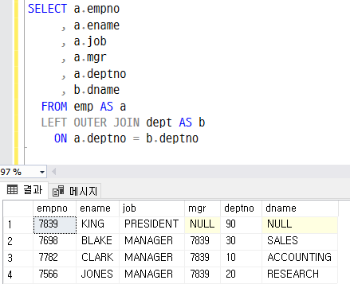Click the KING ename cell
This screenshot has width=350, height=288.
tap(97, 225)
